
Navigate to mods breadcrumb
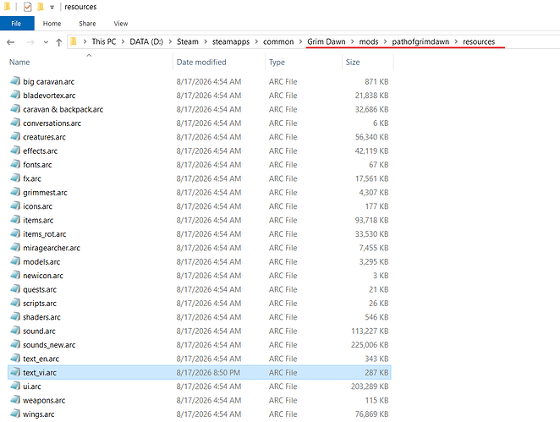[369, 41]
